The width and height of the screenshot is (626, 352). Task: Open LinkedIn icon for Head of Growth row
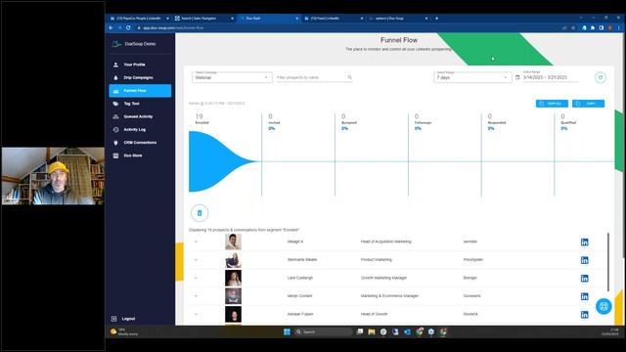coord(585,315)
